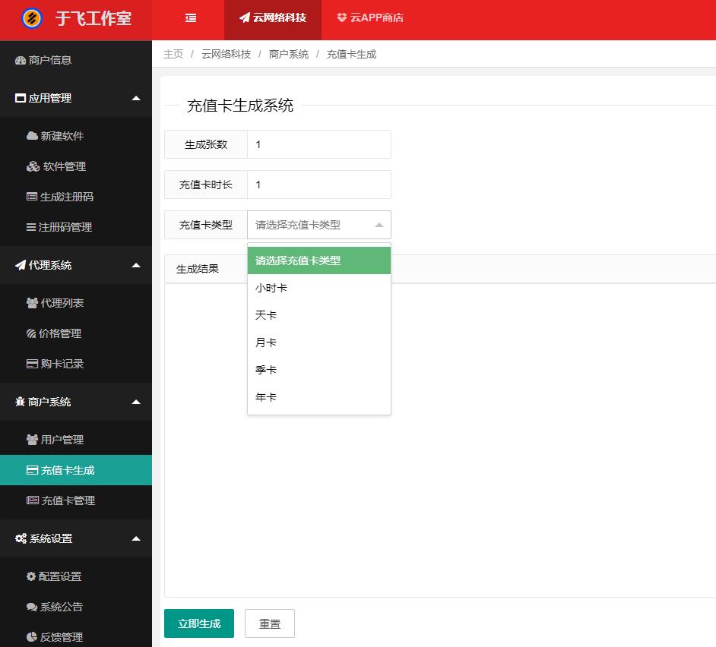This screenshot has width=716, height=647.
Task: Click the paper plane icon beside 云网络科技
Action: click(245, 17)
